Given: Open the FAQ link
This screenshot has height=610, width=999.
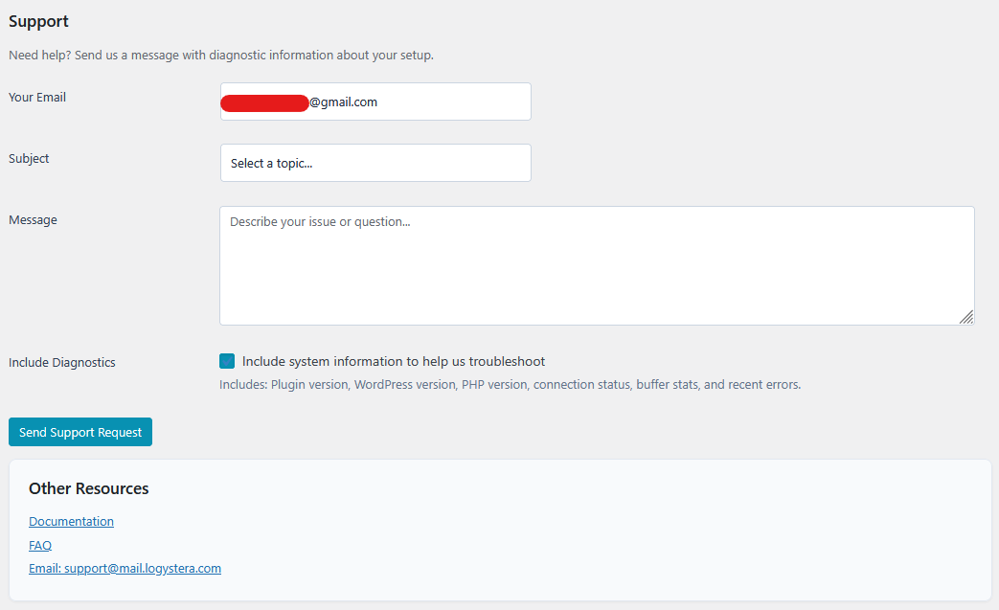Looking at the screenshot, I should [x=40, y=545].
